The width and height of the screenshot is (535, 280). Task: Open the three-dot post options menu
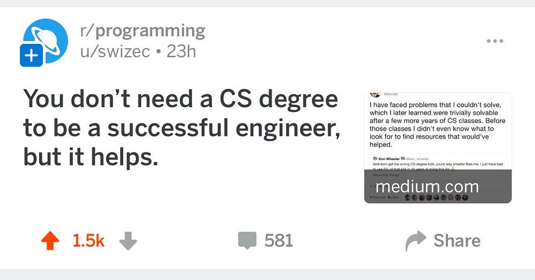tap(495, 41)
